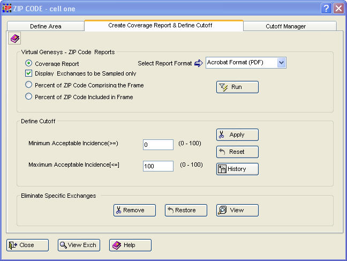This screenshot has height=261, width=347.
Task: Reset the cutoff values
Action: click(237, 152)
